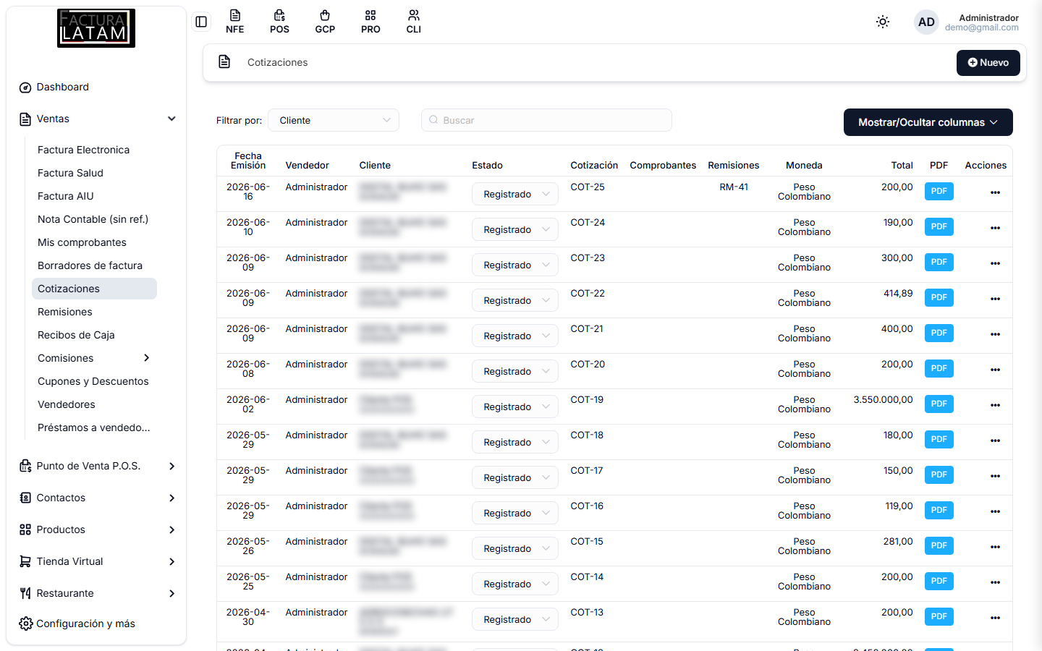Viewport: 1042px width, 651px height.
Task: Expand the Restaurante menu
Action: pos(97,593)
